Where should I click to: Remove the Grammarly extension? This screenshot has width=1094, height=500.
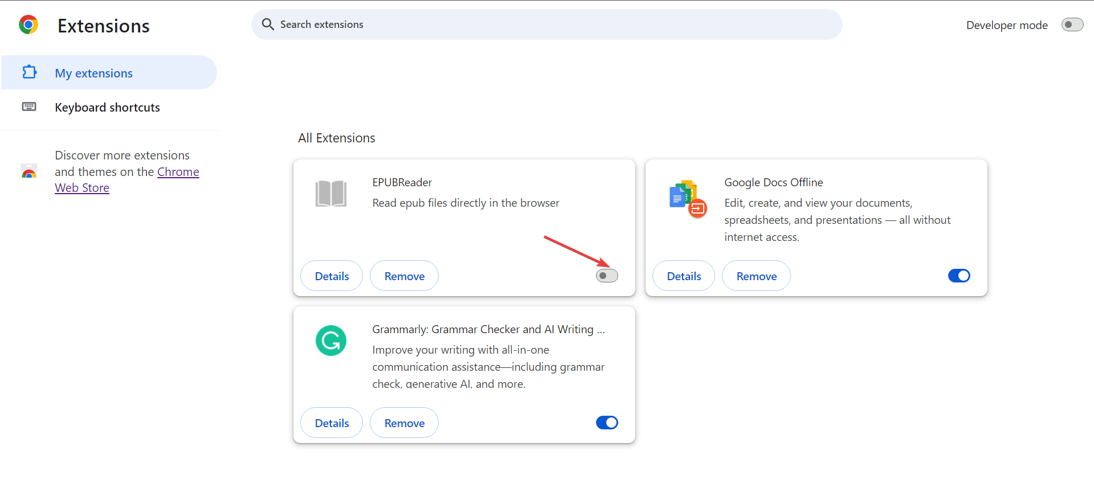tap(405, 423)
